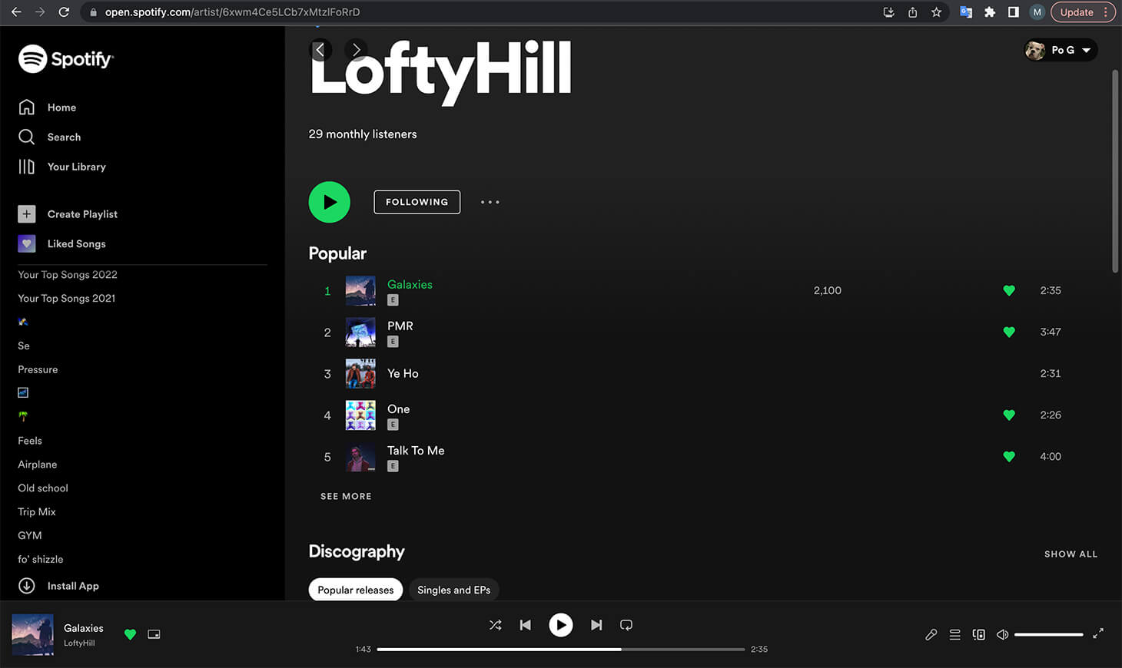Open the Lyrics view via microphone icon
This screenshot has width=1122, height=668.
[x=931, y=634]
